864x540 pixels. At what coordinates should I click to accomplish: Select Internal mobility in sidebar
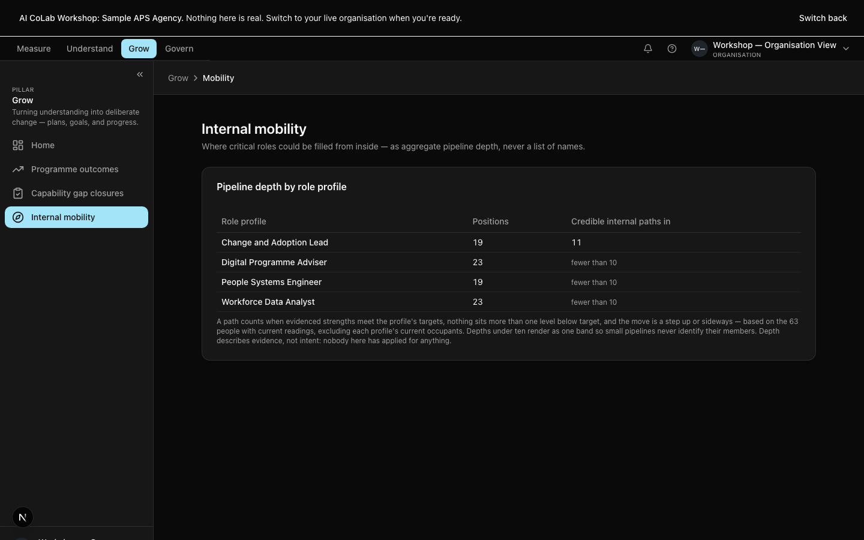76,217
